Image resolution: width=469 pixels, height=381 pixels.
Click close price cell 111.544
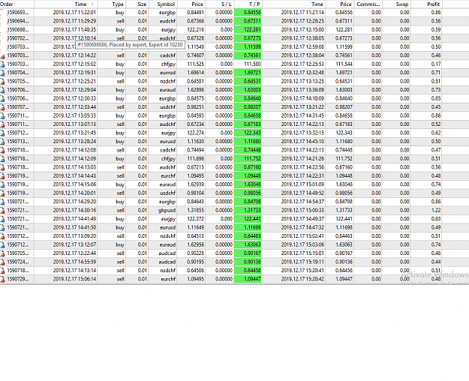pos(344,64)
